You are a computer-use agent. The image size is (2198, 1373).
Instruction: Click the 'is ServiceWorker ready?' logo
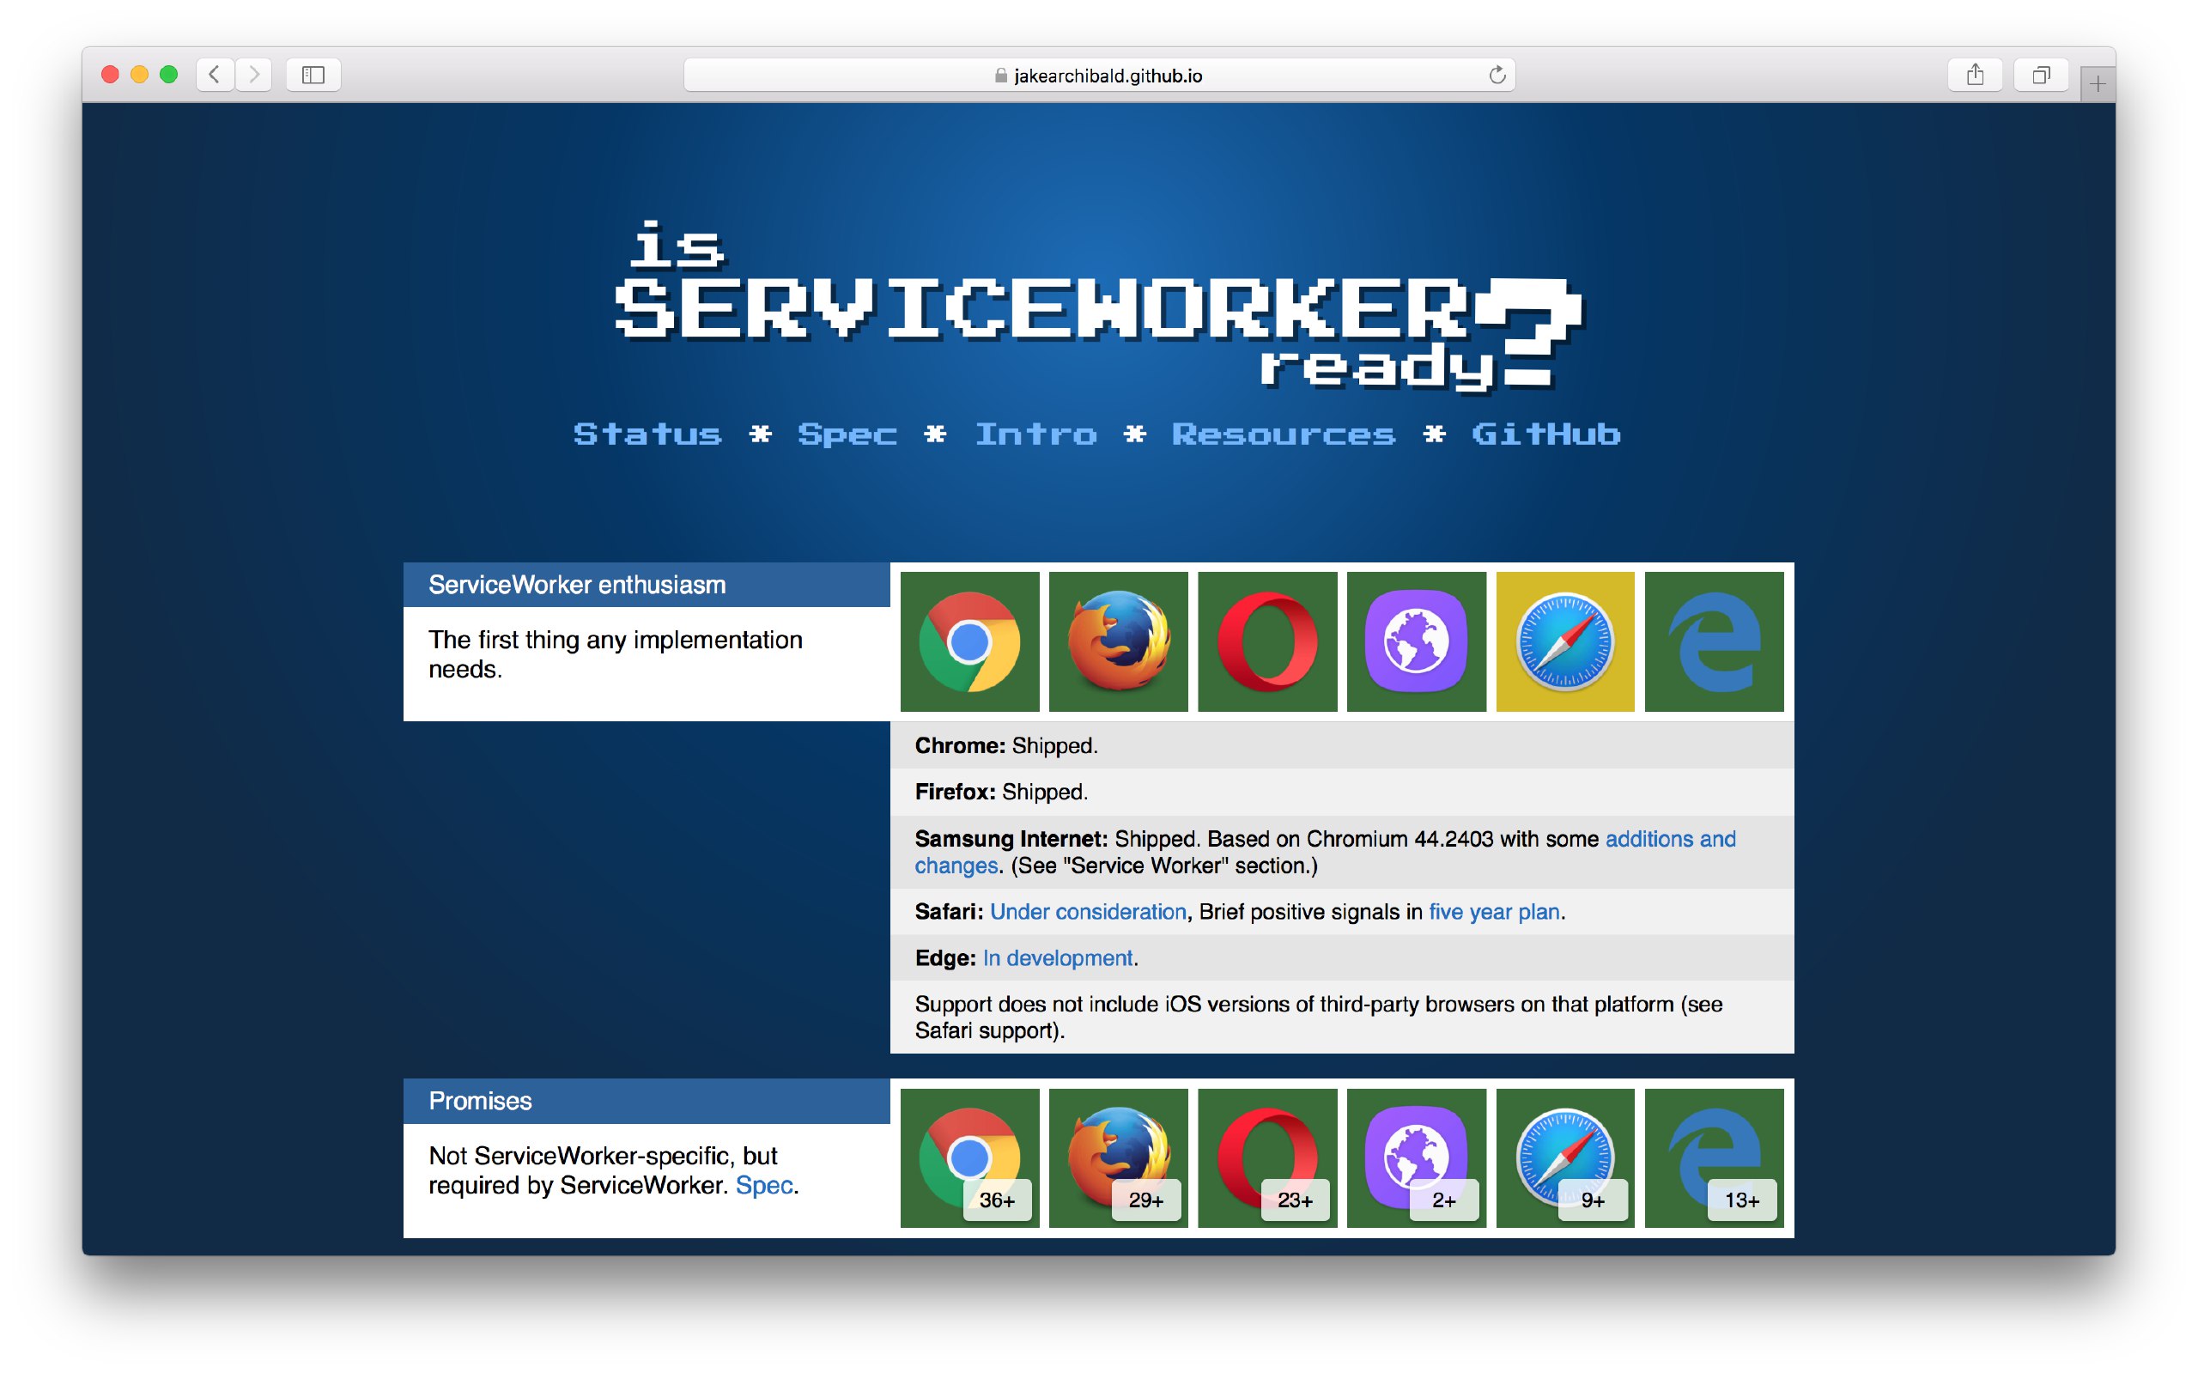(x=1098, y=307)
